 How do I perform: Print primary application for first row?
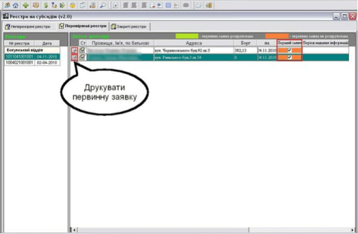point(74,51)
